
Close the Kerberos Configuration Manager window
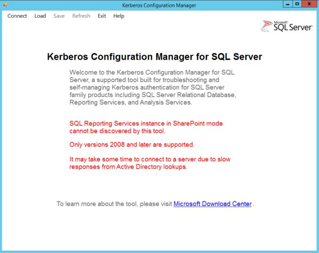309,4
